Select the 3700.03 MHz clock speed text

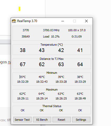51,30
